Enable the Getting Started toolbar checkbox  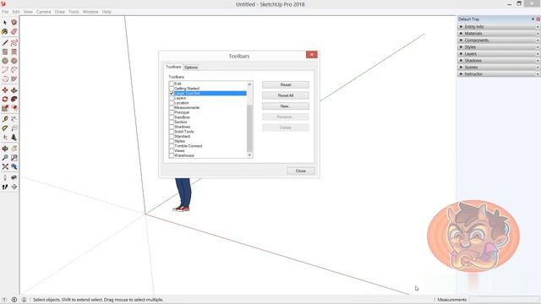pos(172,89)
